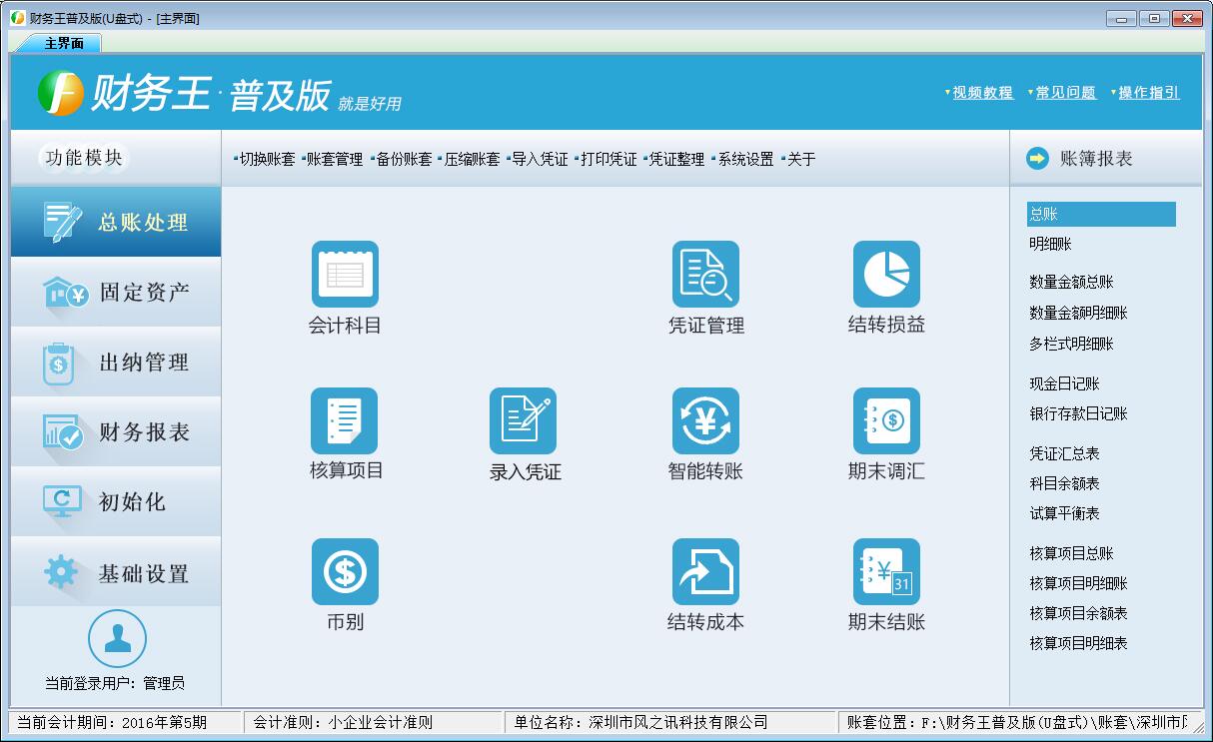Click the 功能模块 header
The width and height of the screenshot is (1213, 742).
[84, 158]
